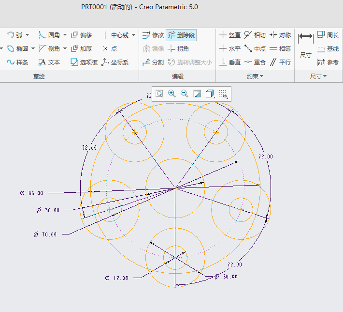Click the Refit view icon
This screenshot has width=343, height=312.
click(159, 94)
